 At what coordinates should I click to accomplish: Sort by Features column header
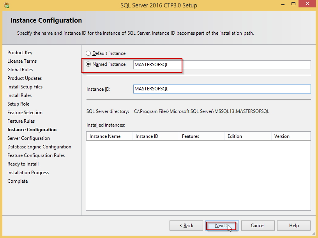click(x=202, y=136)
